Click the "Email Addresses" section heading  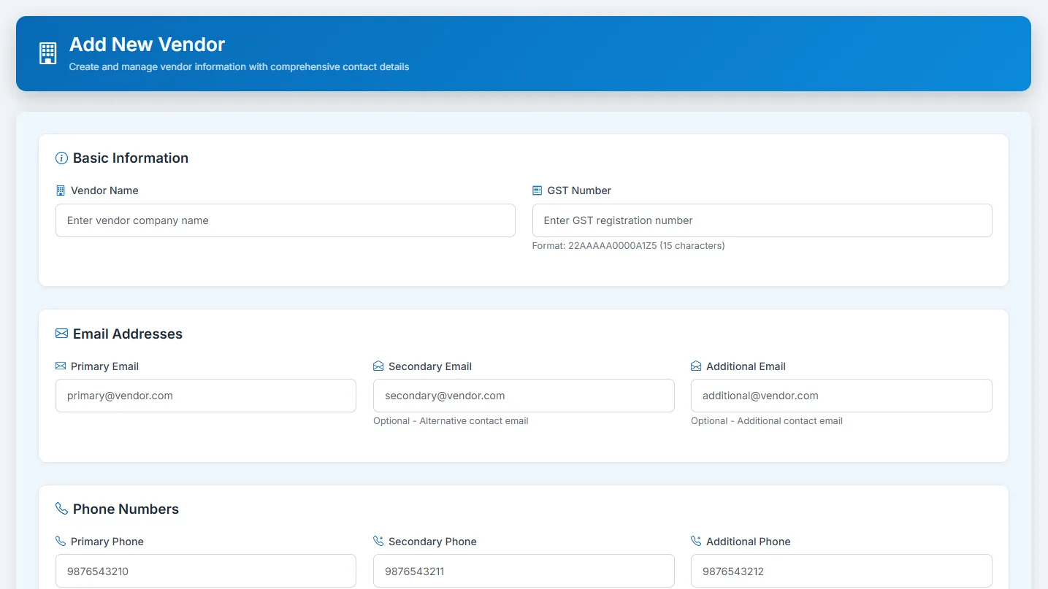(128, 334)
